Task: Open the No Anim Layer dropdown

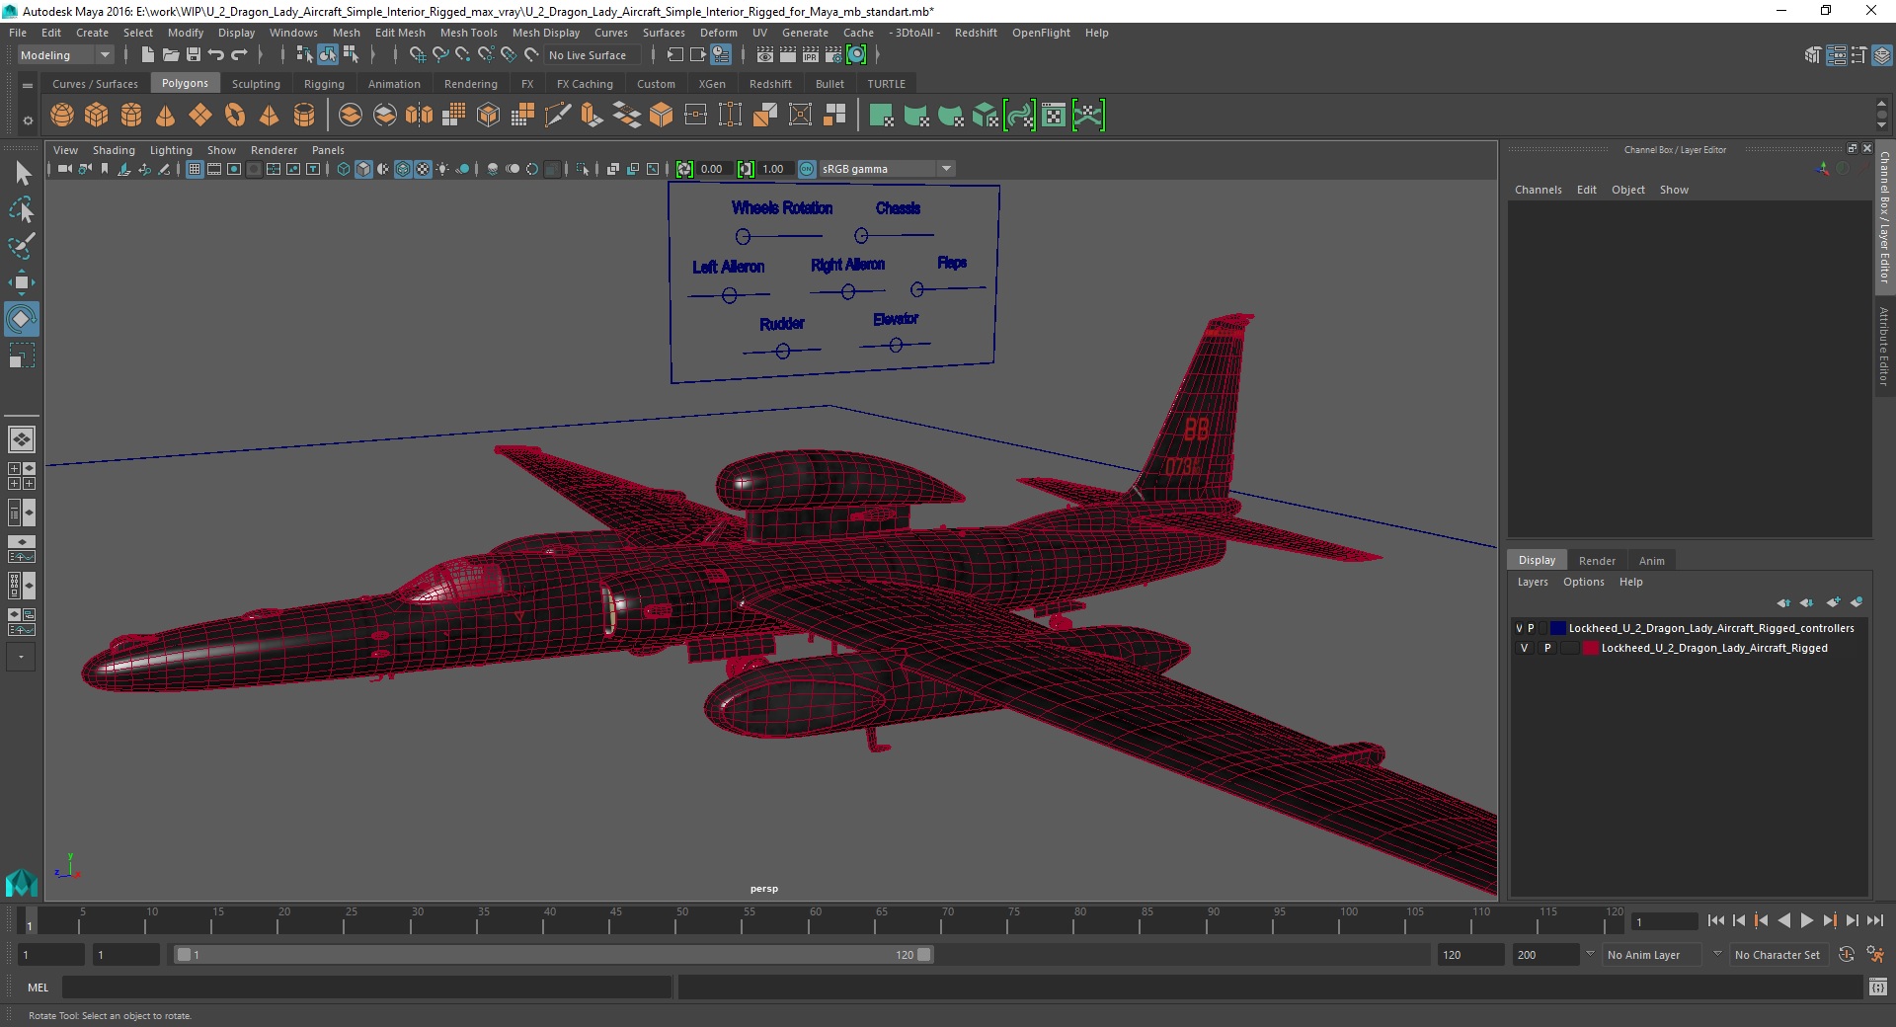Action: coord(1652,955)
